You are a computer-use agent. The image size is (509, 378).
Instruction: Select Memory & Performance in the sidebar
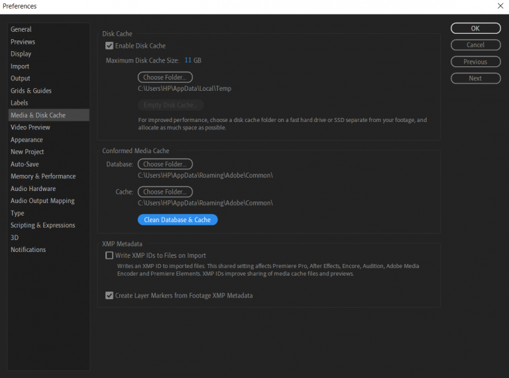pyautogui.click(x=43, y=176)
